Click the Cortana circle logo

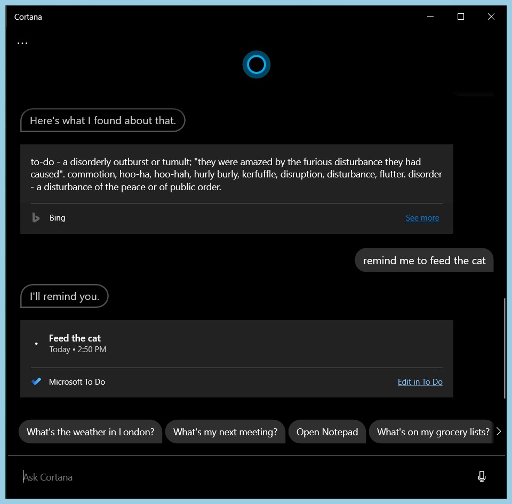coord(257,64)
